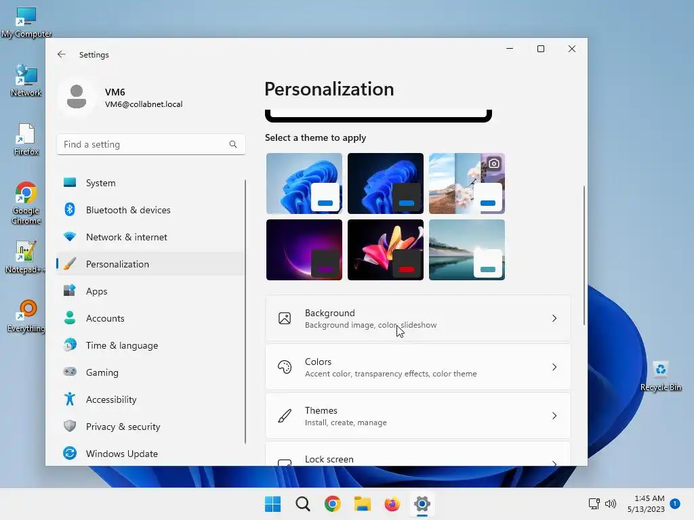Go to Bluetooth & devices settings
Screen dimensions: 694x520
point(150,210)
